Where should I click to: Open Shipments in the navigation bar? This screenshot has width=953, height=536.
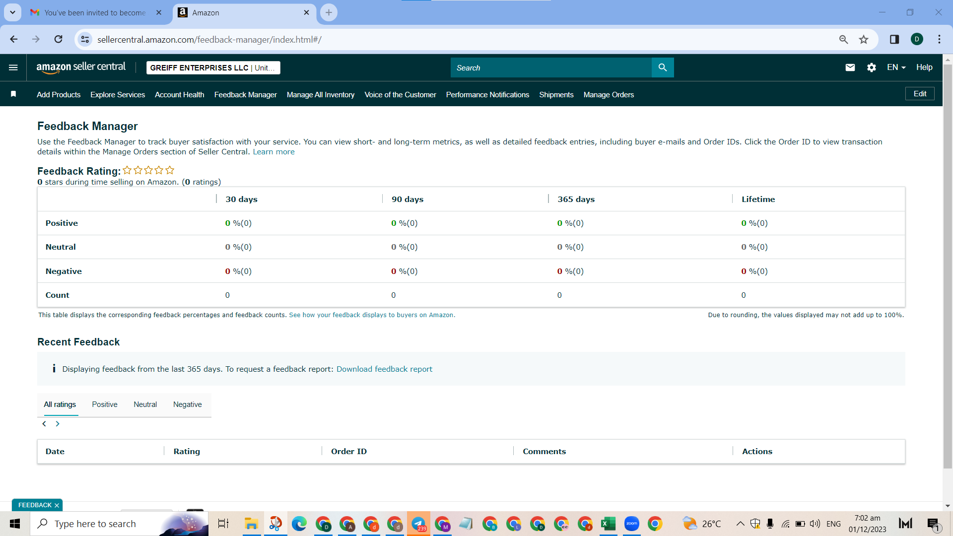pos(556,95)
